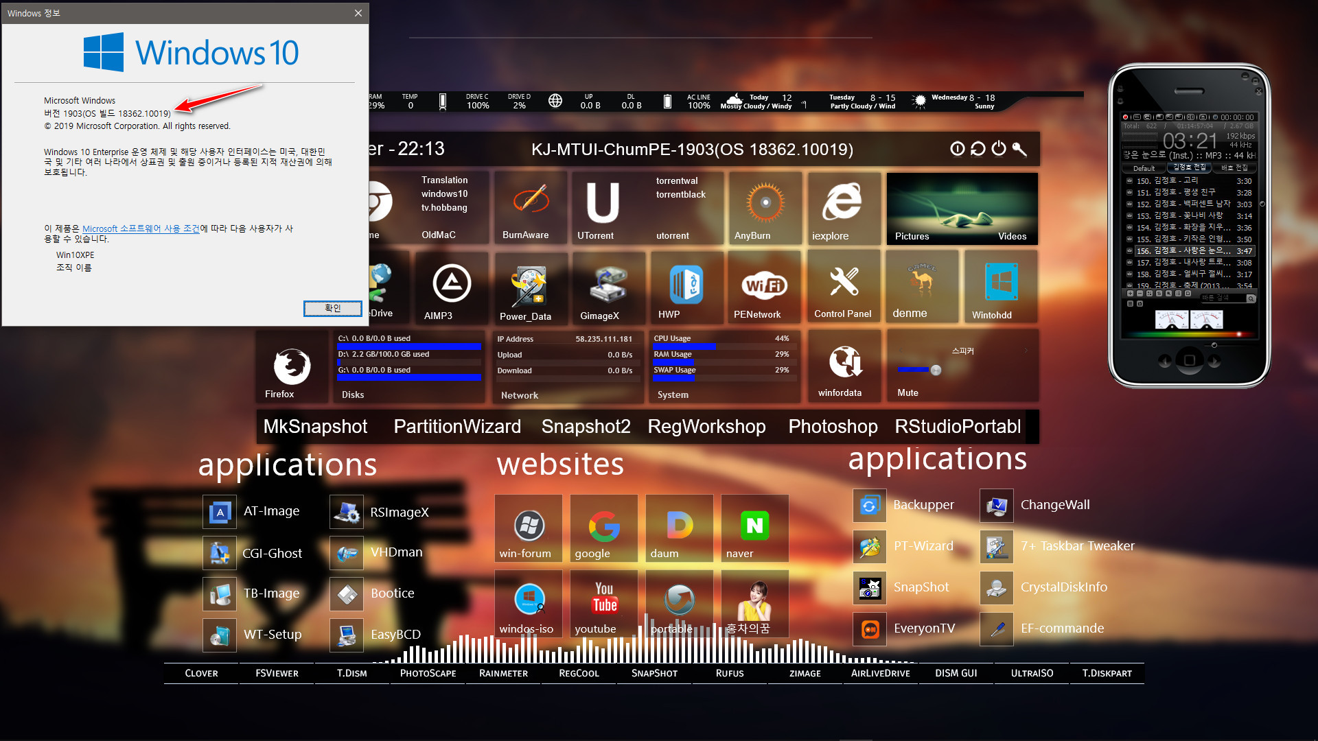Open the daum website tile
The height and width of the screenshot is (741, 1318).
(680, 528)
